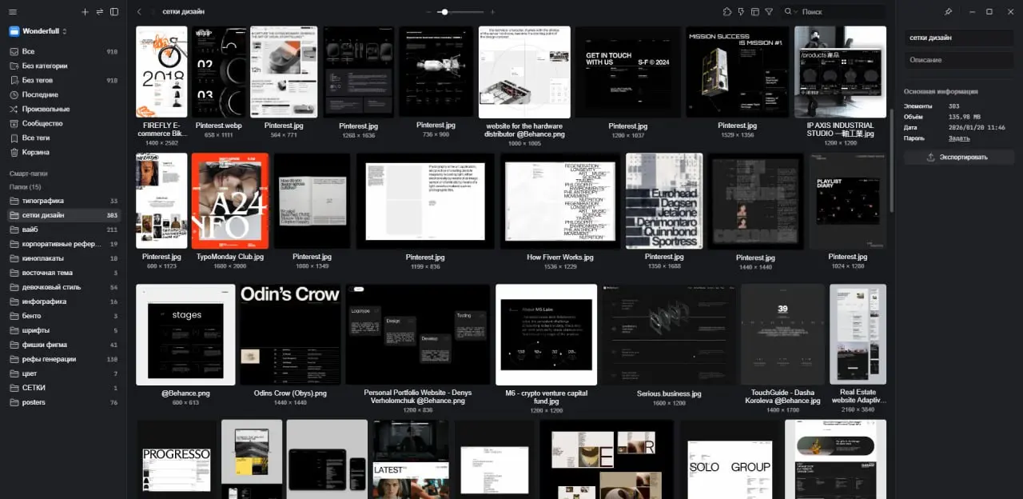Screen dimensions: 1023x499
Task: Open Все теги in sidebar
Action: point(63,138)
